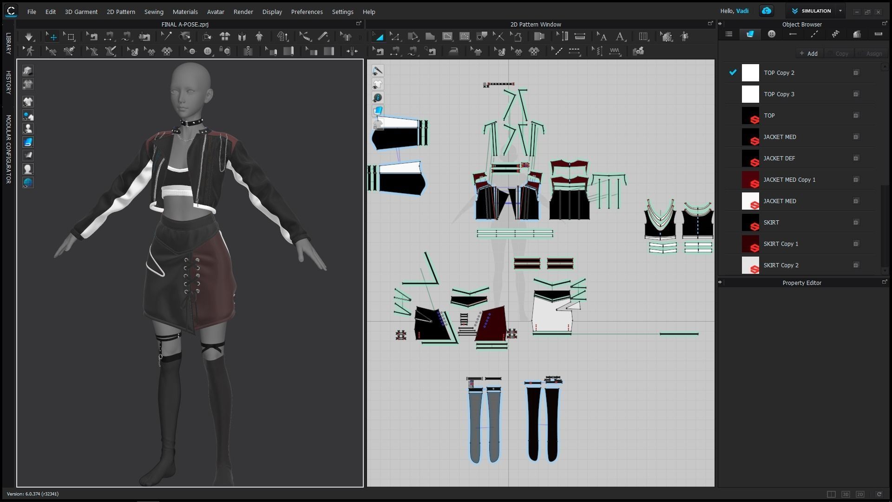Click the Copy button in Object Browser

839,53
